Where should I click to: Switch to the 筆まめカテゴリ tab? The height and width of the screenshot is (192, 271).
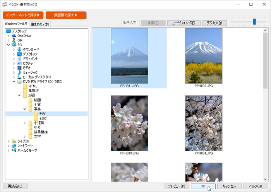point(40,24)
